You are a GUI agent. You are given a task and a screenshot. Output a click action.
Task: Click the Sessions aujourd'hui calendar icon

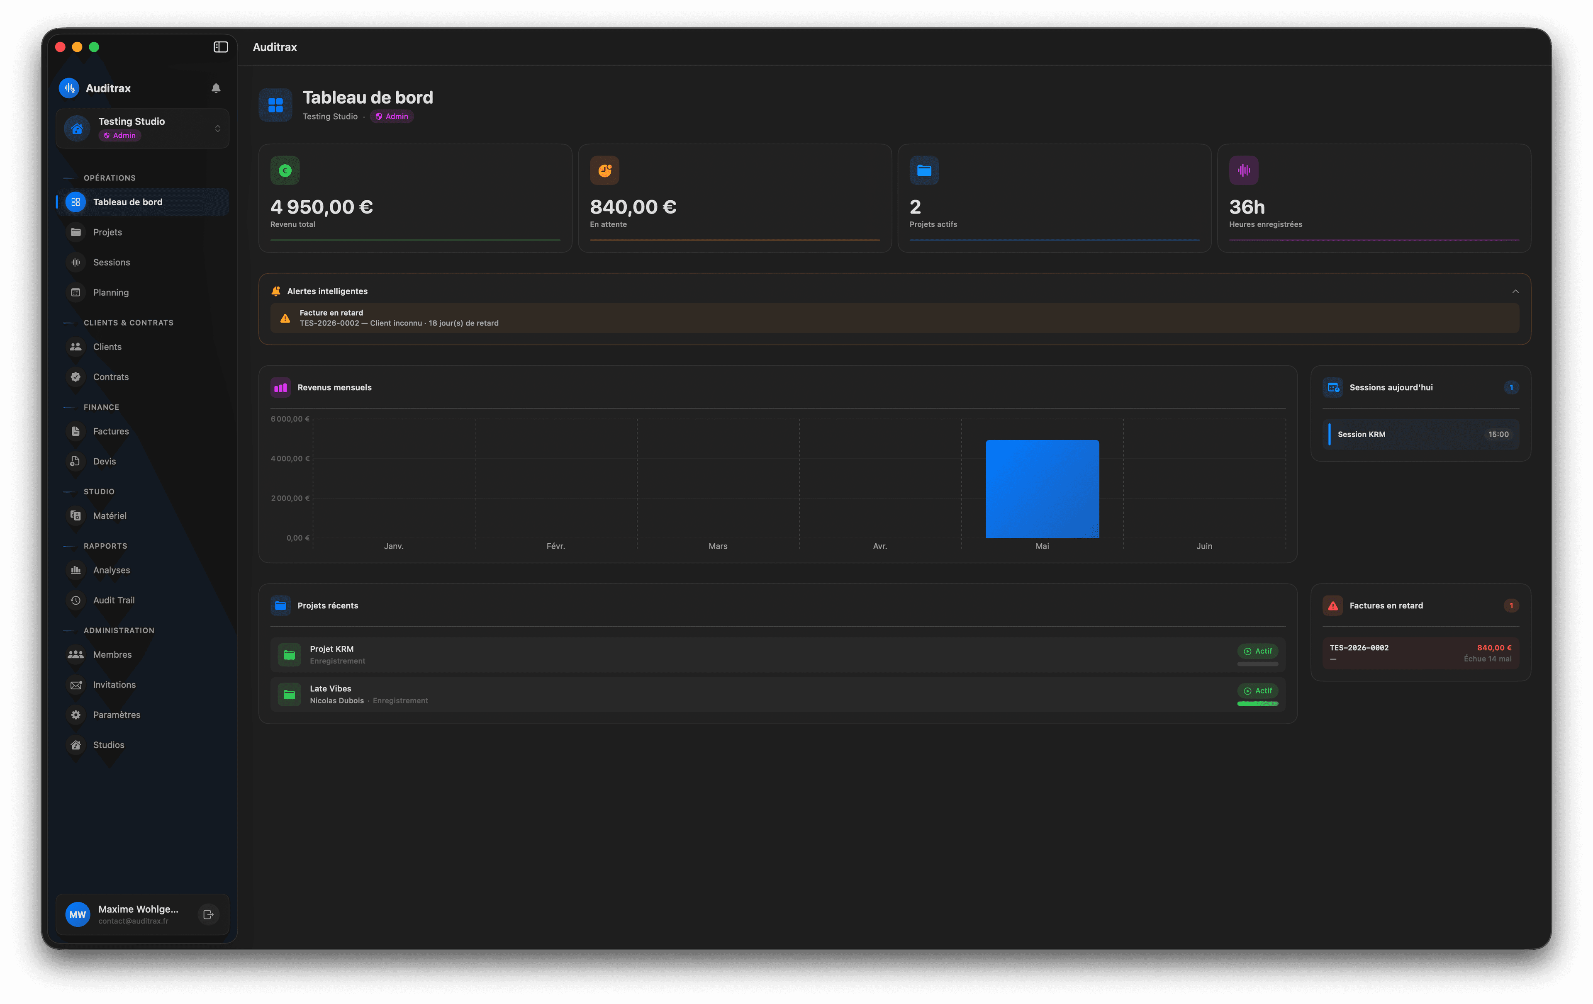(x=1333, y=388)
